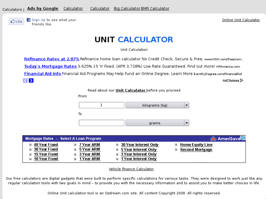Click the AmeriSave logo icon
The image size is (266, 199).
click(213, 139)
